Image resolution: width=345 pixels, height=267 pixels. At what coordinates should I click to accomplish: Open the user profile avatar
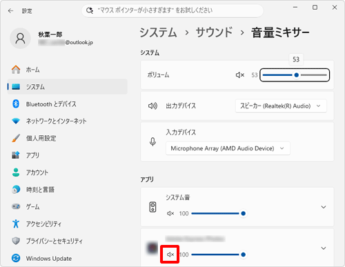click(20, 39)
